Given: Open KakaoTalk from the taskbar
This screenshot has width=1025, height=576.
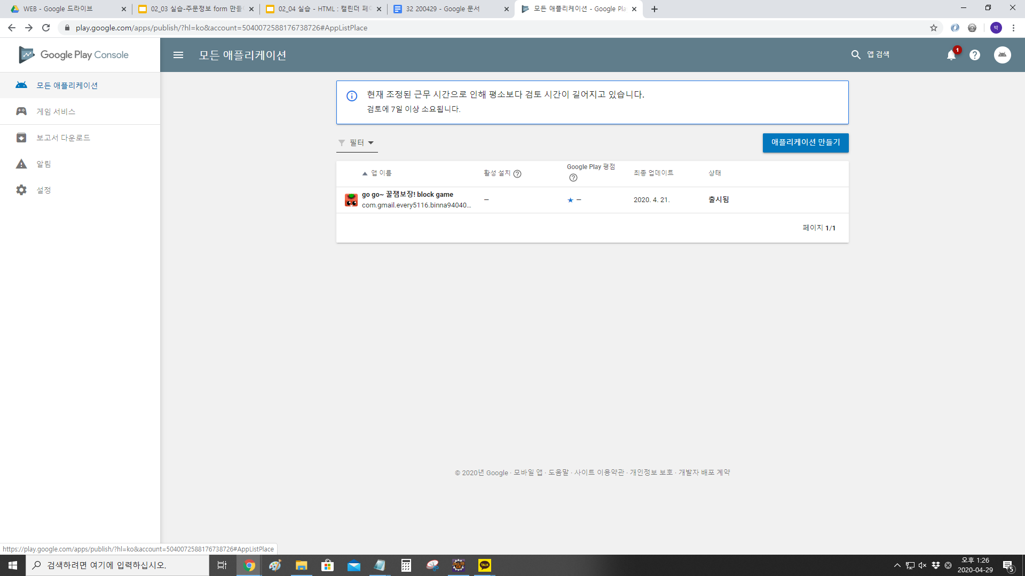Looking at the screenshot, I should [485, 565].
